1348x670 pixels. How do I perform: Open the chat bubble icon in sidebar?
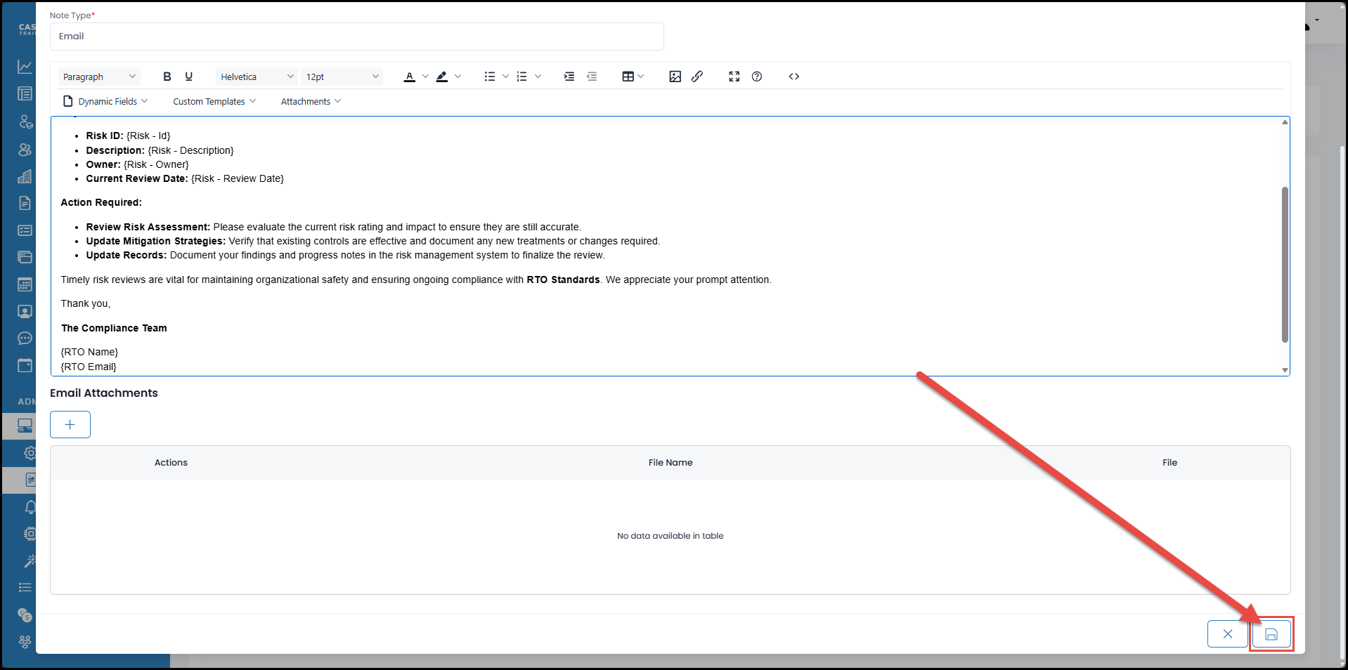[25, 339]
